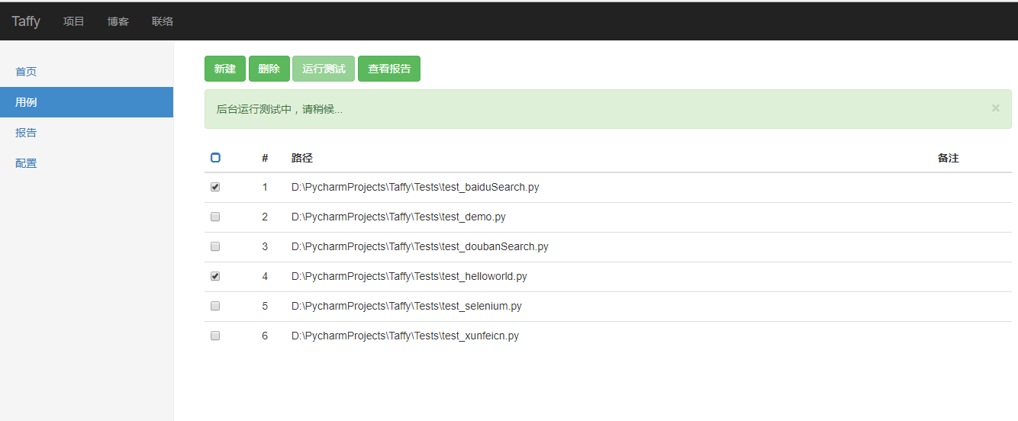1018x421 pixels.
Task: Click row number 4 in the table
Action: 265,276
